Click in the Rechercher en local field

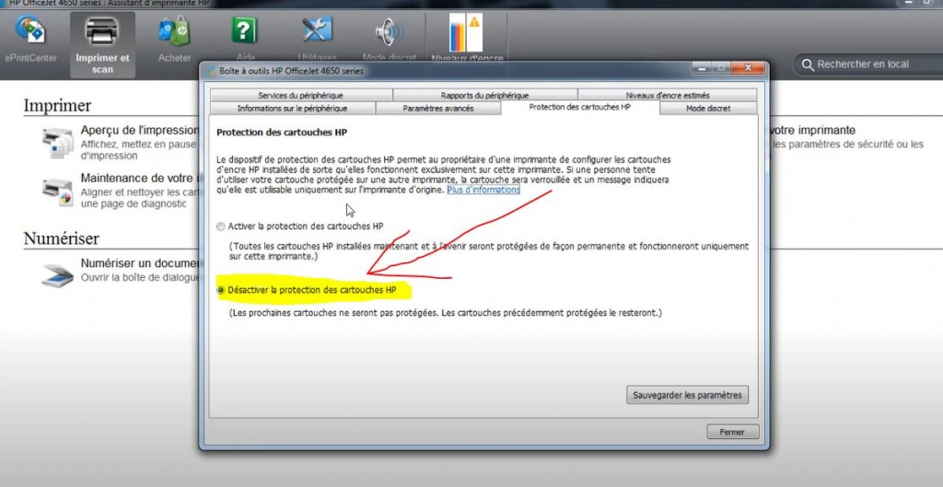pyautogui.click(x=868, y=64)
